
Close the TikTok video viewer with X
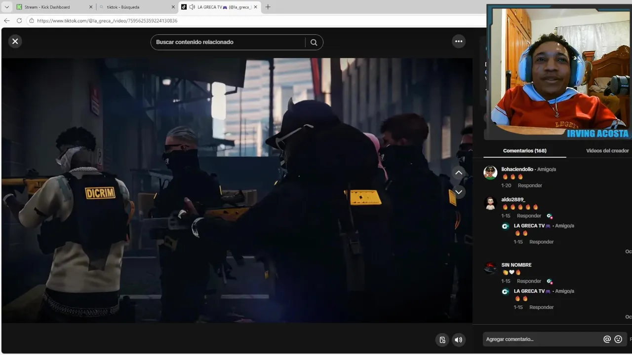click(x=15, y=41)
